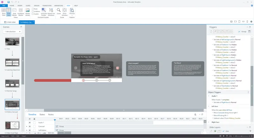254x138 pixels.
Task: Uncheck the Group triggers checkbox
Action: [x=239, y=31]
